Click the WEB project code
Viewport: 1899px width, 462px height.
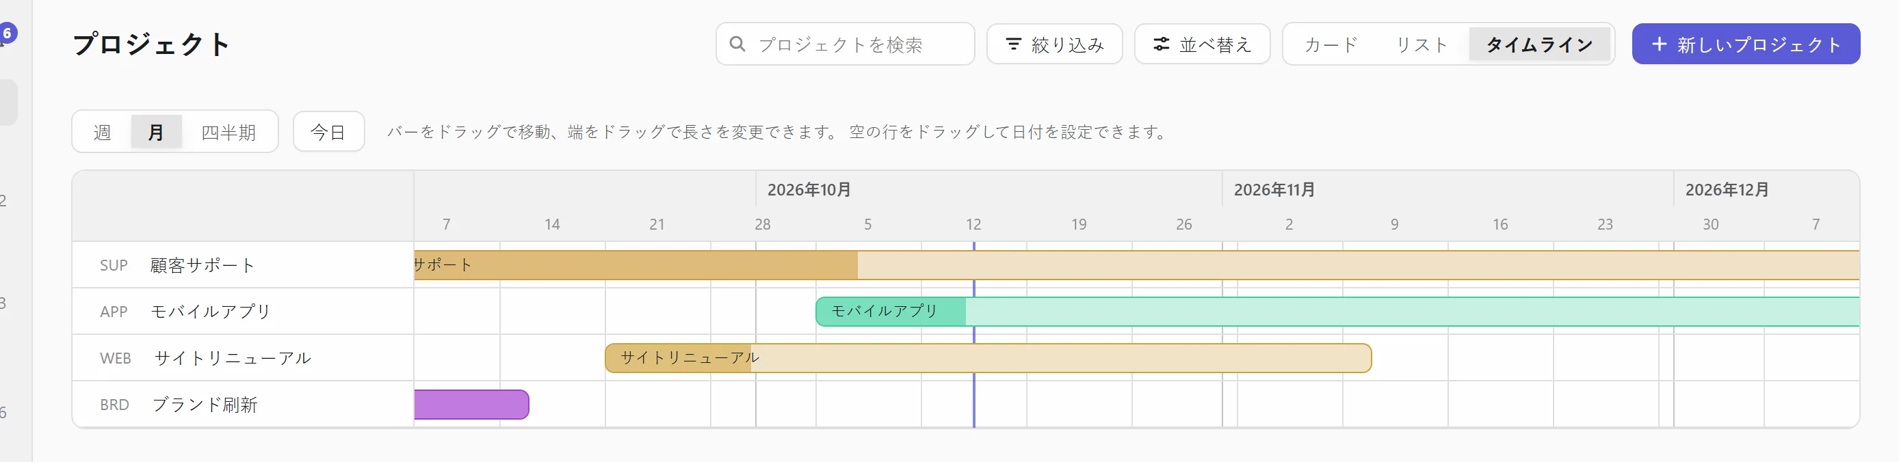(x=115, y=358)
